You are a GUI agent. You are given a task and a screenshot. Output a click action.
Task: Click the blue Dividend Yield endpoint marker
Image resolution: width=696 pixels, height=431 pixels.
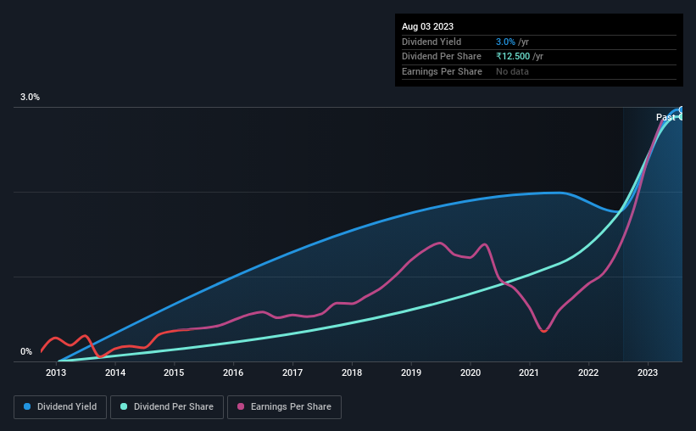[681, 109]
